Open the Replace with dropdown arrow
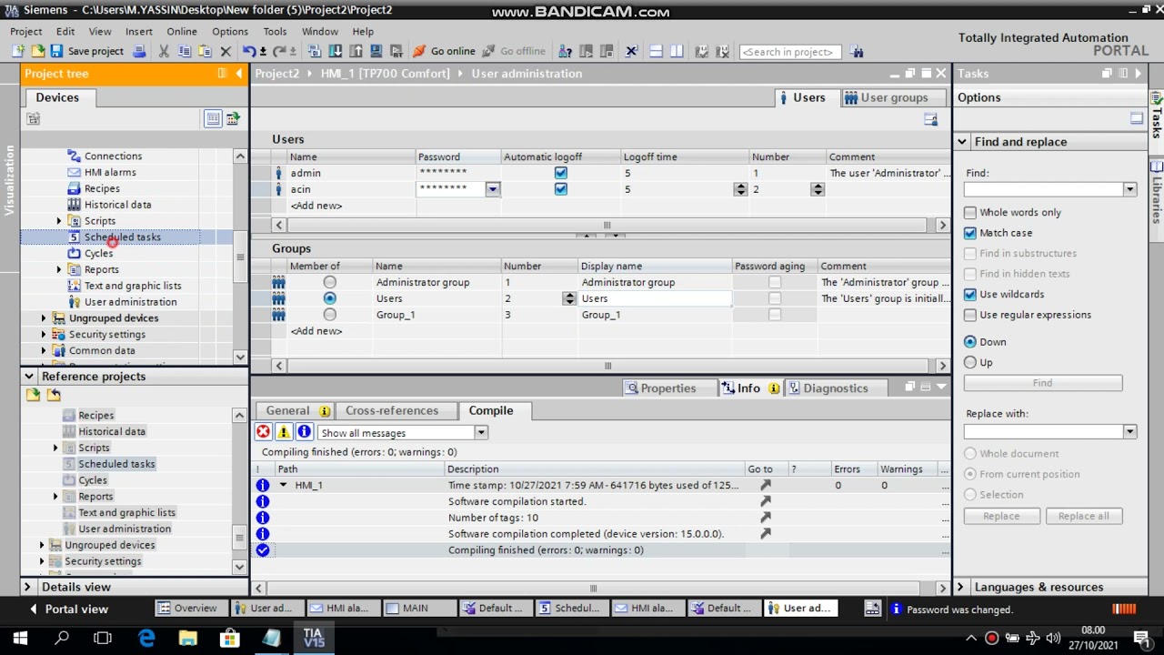 [x=1129, y=432]
